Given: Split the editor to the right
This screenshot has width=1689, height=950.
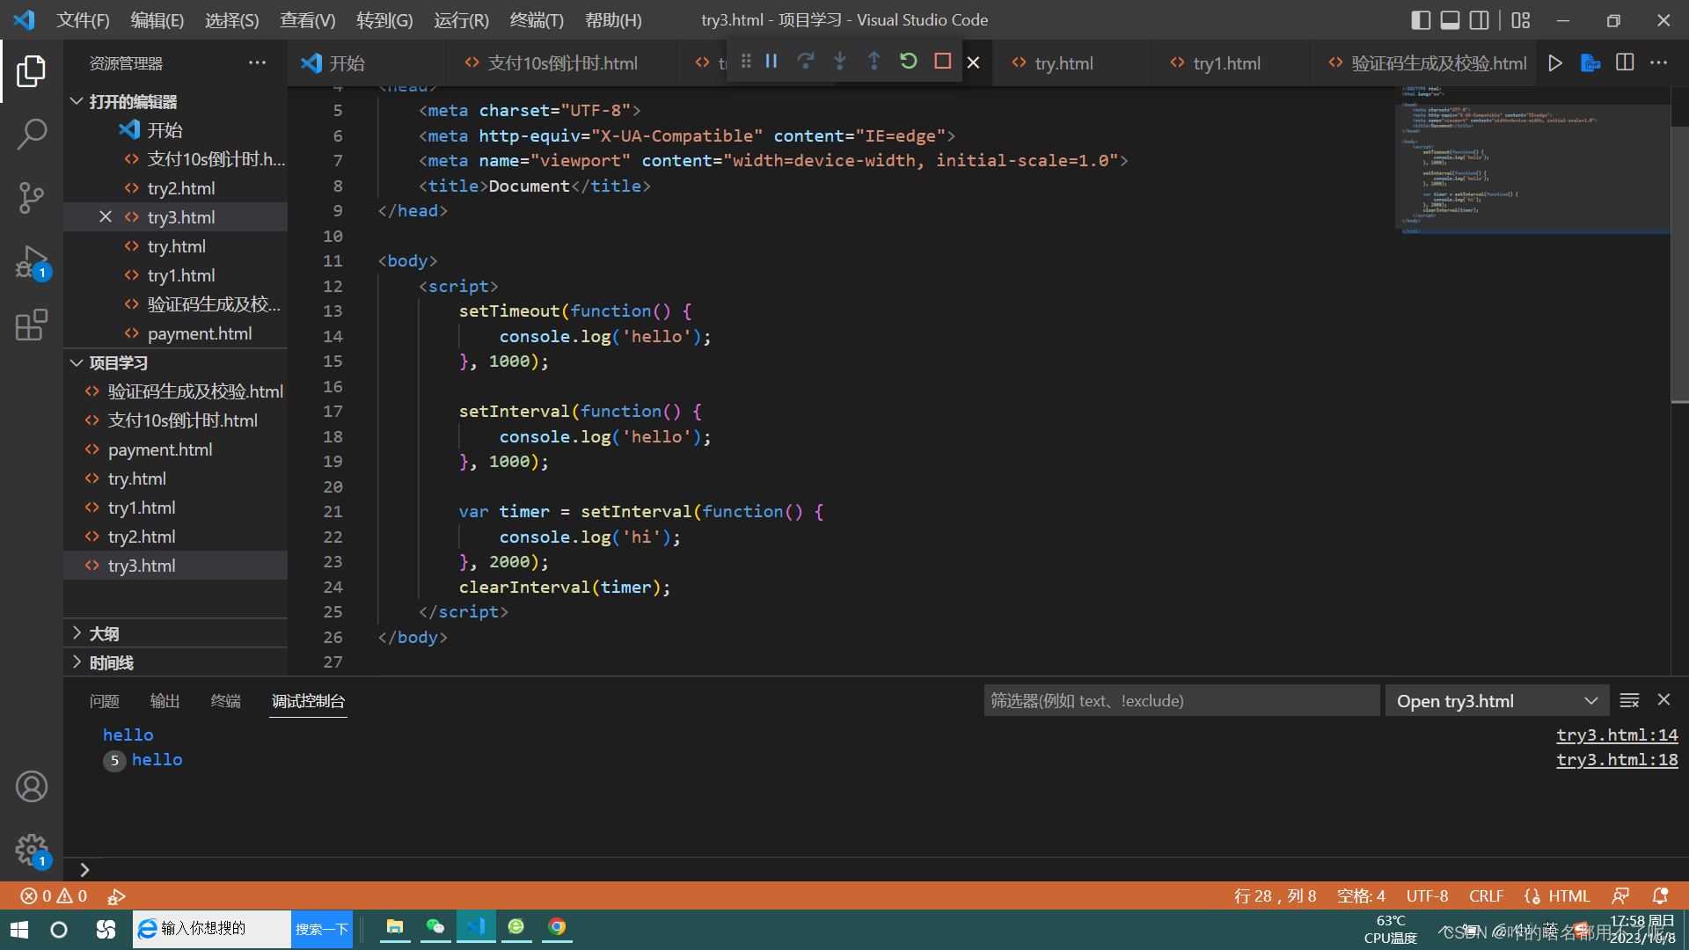Looking at the screenshot, I should 1625,62.
